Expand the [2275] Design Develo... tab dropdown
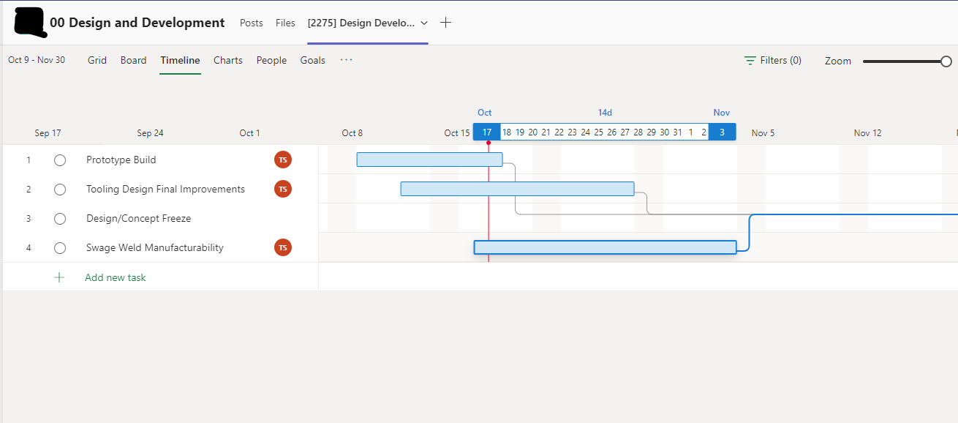Screen dimensions: 958x423 [424, 23]
